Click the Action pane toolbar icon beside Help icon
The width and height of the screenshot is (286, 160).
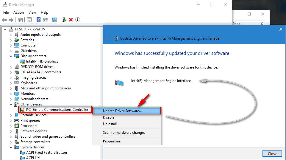tap(46, 20)
